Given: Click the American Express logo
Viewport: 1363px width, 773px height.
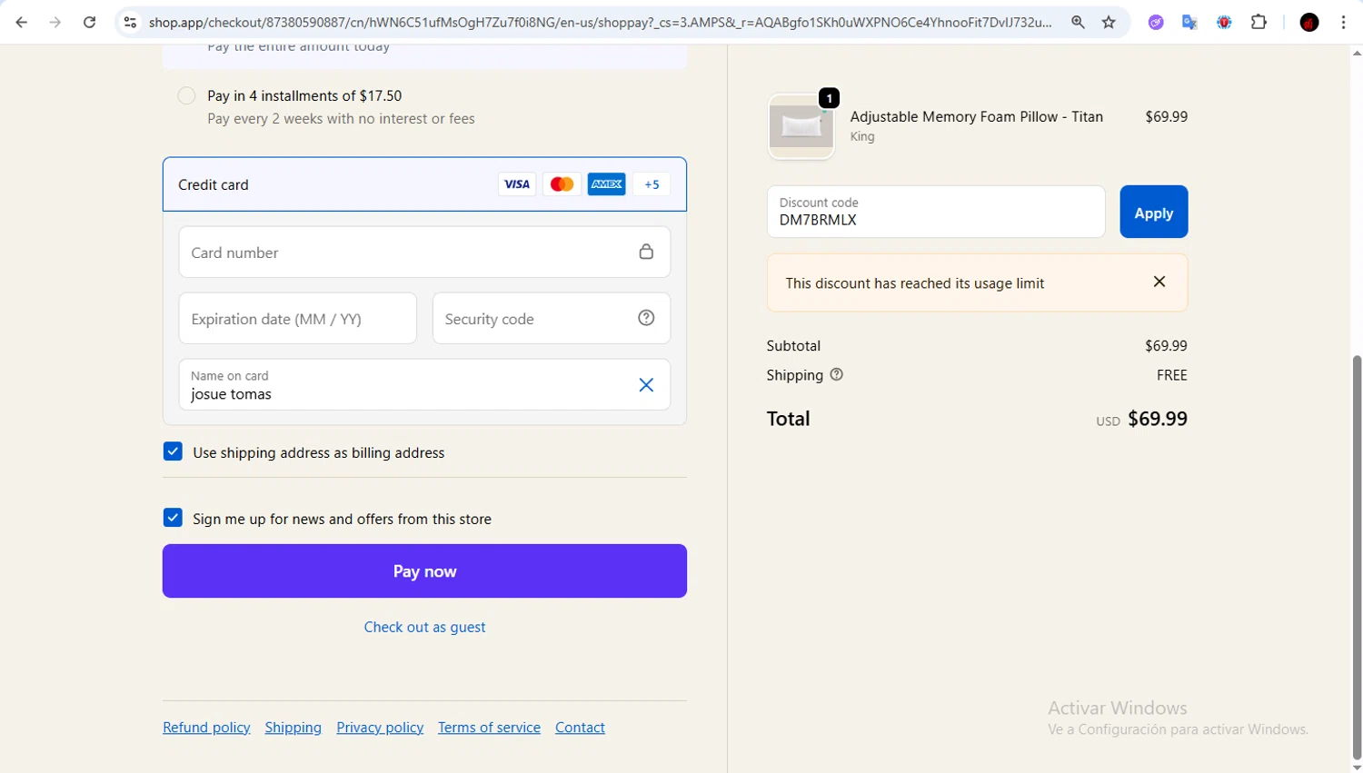Looking at the screenshot, I should point(606,184).
